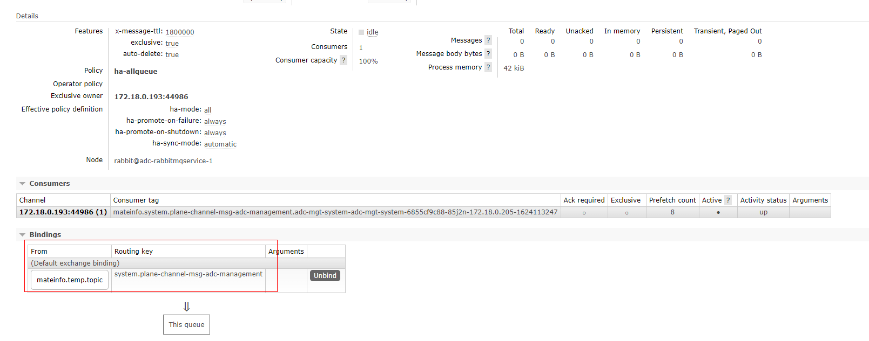
Task: Click the This queue box
Action: click(186, 325)
